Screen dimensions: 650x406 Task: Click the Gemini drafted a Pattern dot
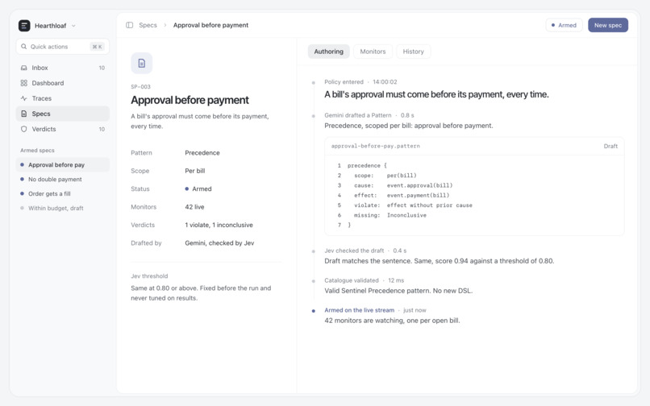(x=314, y=115)
